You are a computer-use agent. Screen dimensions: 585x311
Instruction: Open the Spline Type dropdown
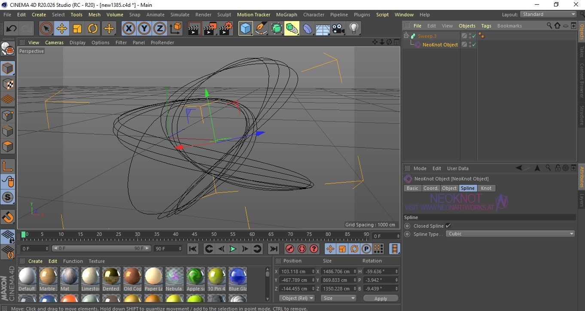(511, 234)
